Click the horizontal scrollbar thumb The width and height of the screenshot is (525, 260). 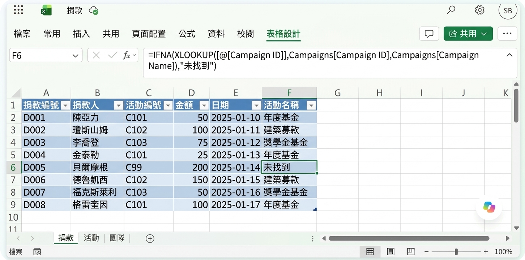tap(409, 238)
